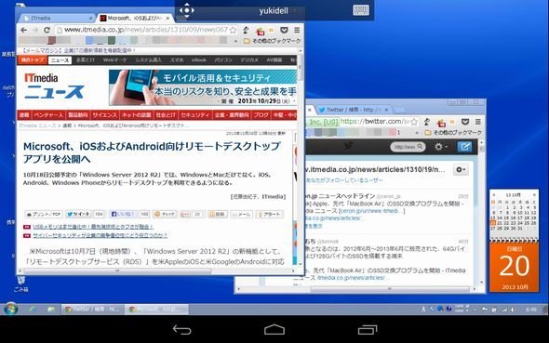Viewport: 549px width, 343px height.
Task: Select the ニュース menu item on ITmedia
Action: [x=60, y=60]
